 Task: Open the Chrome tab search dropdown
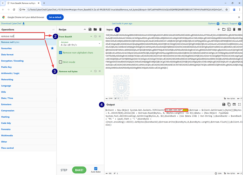click(3, 3)
